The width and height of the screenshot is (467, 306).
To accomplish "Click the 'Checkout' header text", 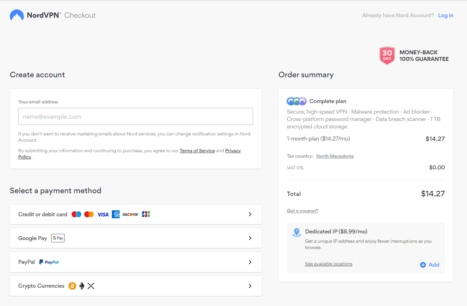I will (x=80, y=16).
